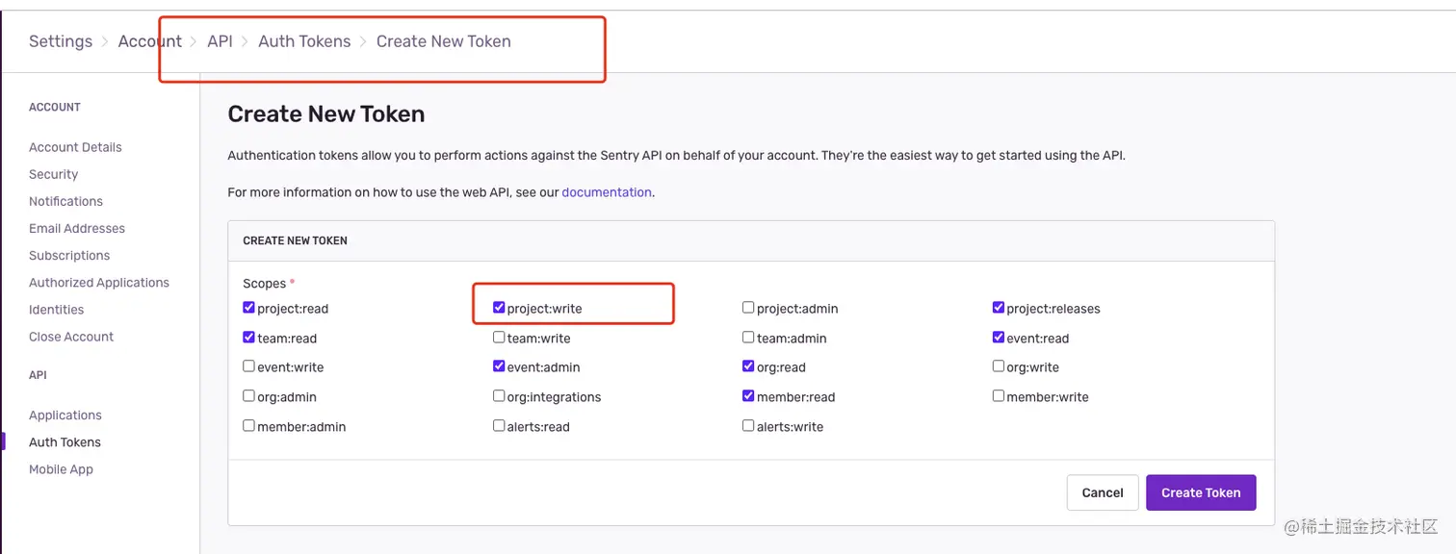Check the project:admin scope checkbox
This screenshot has height=554, width=1456.
tap(748, 308)
